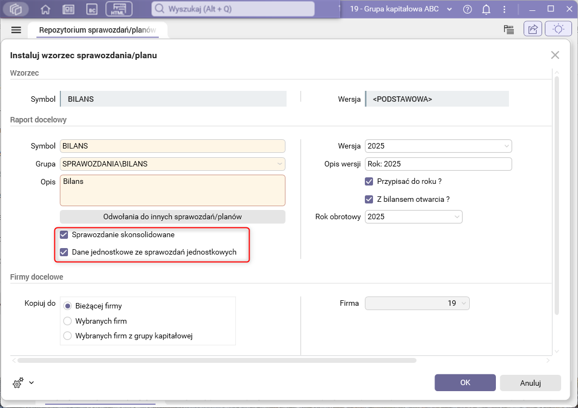The height and width of the screenshot is (408, 578).
Task: Open the vertical three-dot menu
Action: [x=504, y=9]
